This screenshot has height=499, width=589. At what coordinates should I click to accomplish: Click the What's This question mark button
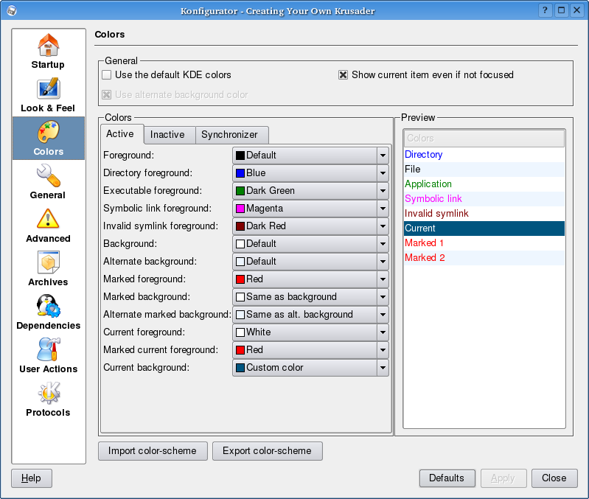(x=545, y=10)
